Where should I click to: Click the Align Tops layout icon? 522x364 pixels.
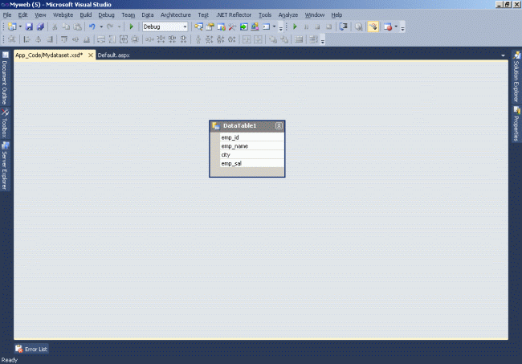pos(64,39)
